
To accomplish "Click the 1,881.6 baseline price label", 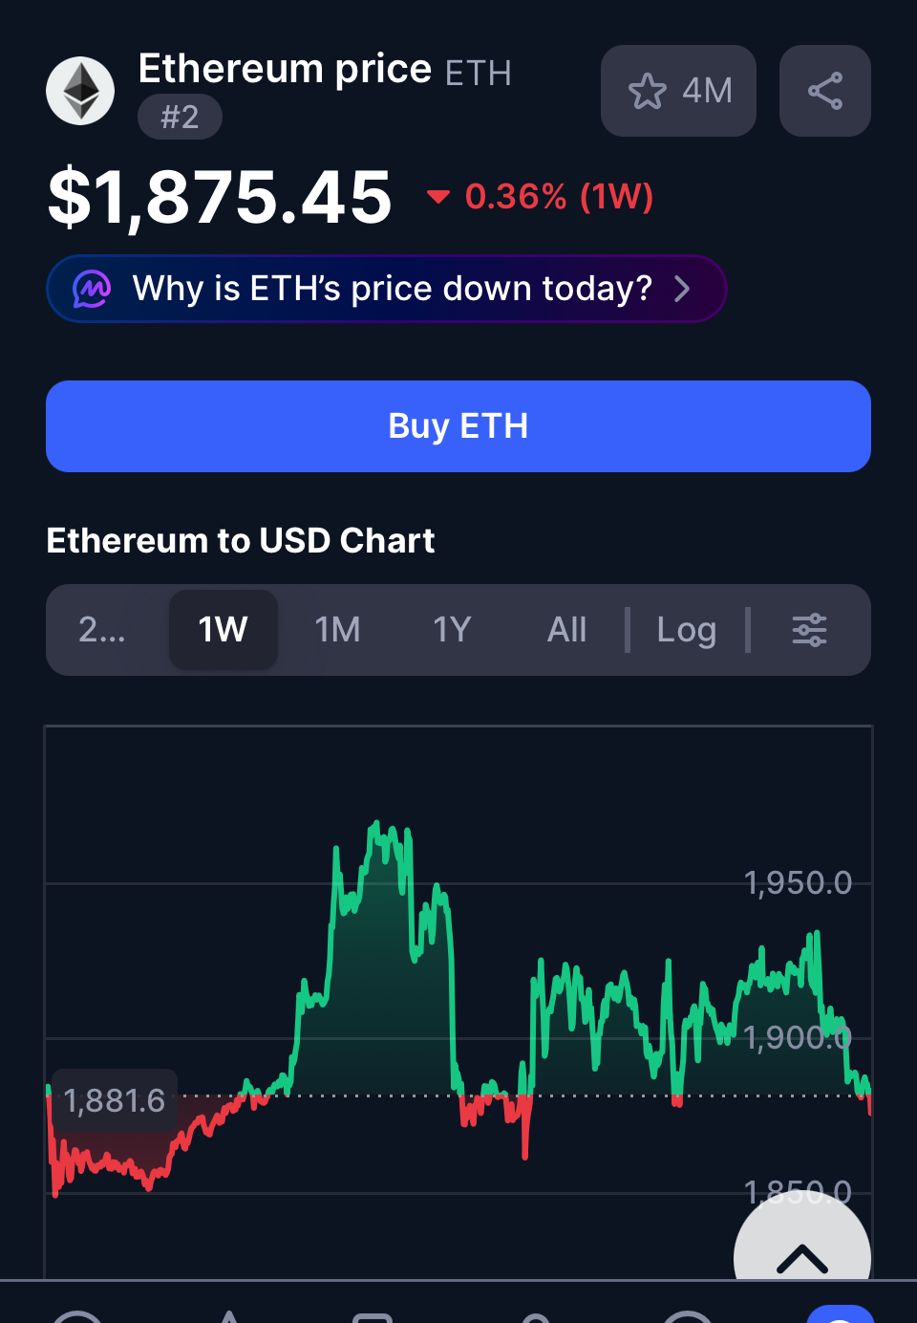I will coord(115,1100).
